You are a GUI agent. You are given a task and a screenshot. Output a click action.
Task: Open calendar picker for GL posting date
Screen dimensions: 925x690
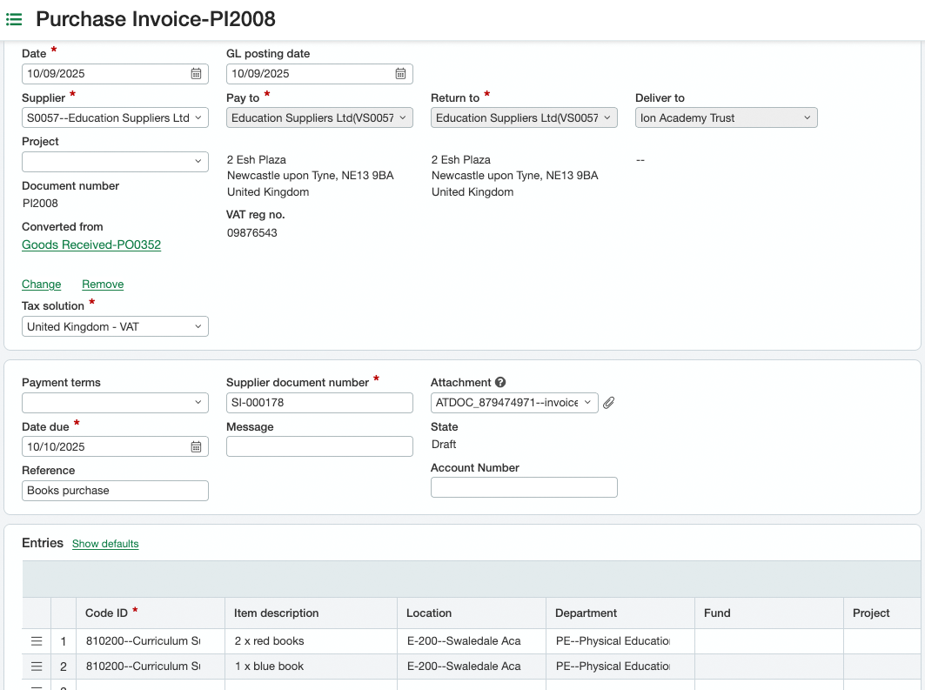coord(400,74)
